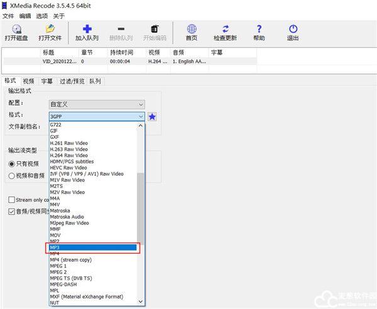Image resolution: width=377 pixels, height=309 pixels.
Task: Switch to the 格式 tab
Action: point(10,81)
